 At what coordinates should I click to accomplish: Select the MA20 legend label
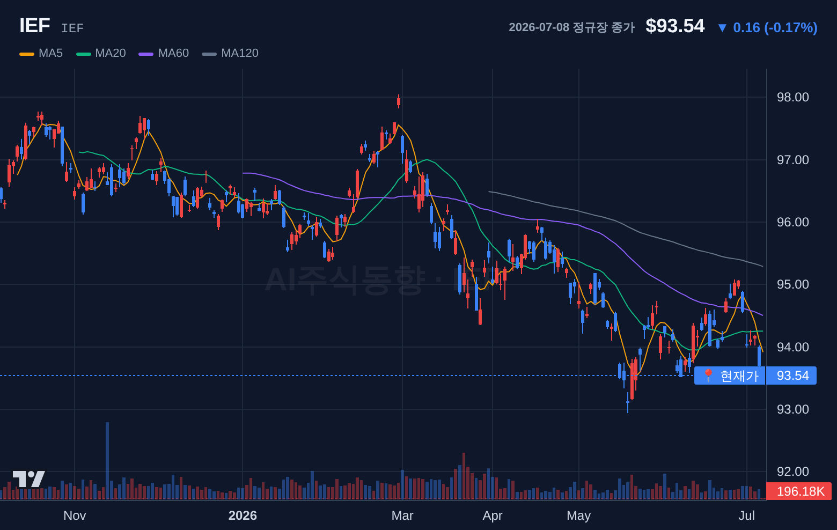111,53
